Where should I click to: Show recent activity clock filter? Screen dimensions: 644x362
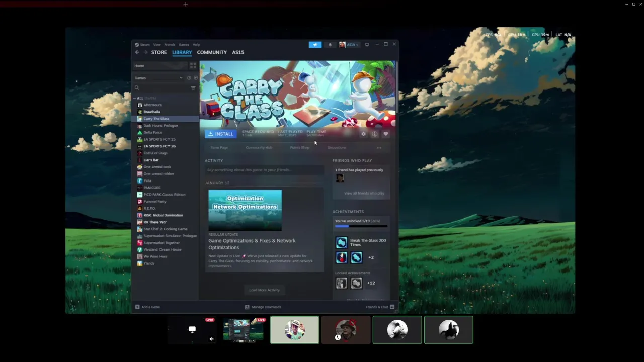189,78
